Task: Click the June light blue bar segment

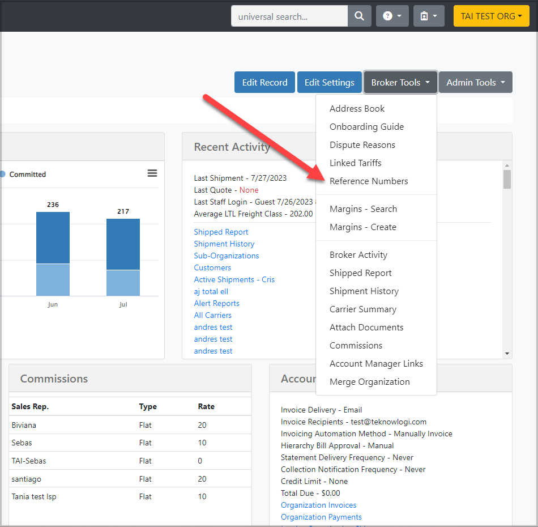Action: 53,279
